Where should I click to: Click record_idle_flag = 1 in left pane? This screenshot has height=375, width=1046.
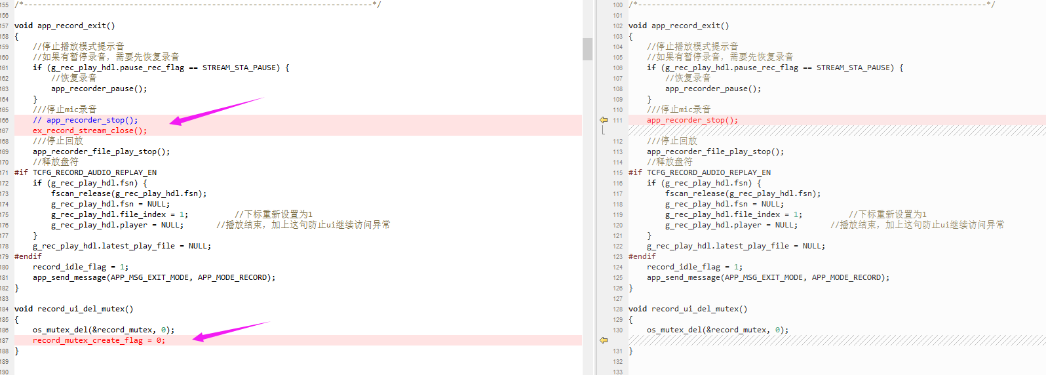pos(81,267)
